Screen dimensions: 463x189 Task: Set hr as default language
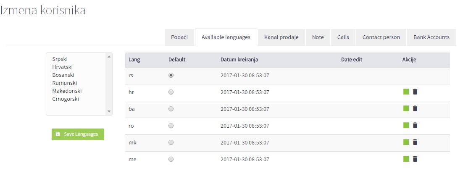171,92
